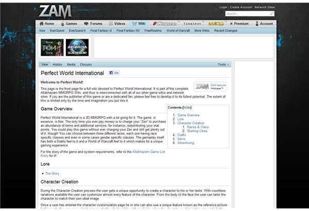Open the Create Account link
Screen dimensions: 309x211
click(241, 7)
